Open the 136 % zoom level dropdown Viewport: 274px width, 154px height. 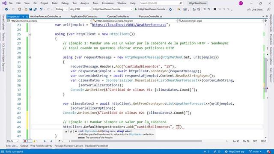click(x=12, y=141)
